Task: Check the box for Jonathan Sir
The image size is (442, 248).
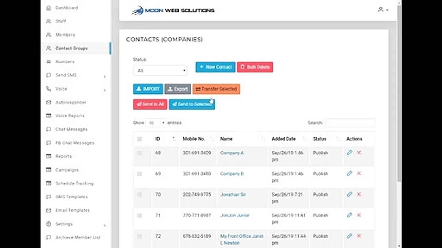Action: coord(140,195)
